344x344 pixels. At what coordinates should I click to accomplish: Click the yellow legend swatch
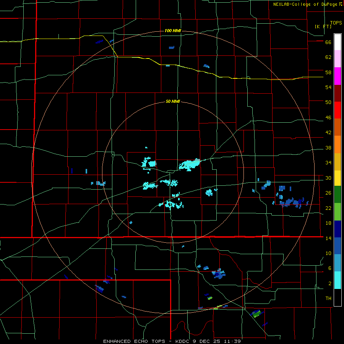point(338,178)
